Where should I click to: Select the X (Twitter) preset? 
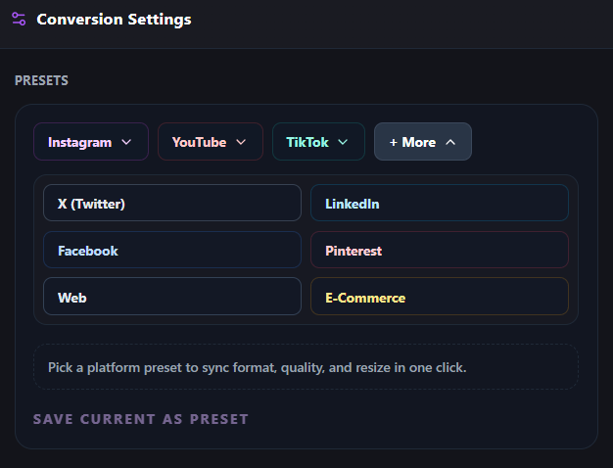pos(172,203)
